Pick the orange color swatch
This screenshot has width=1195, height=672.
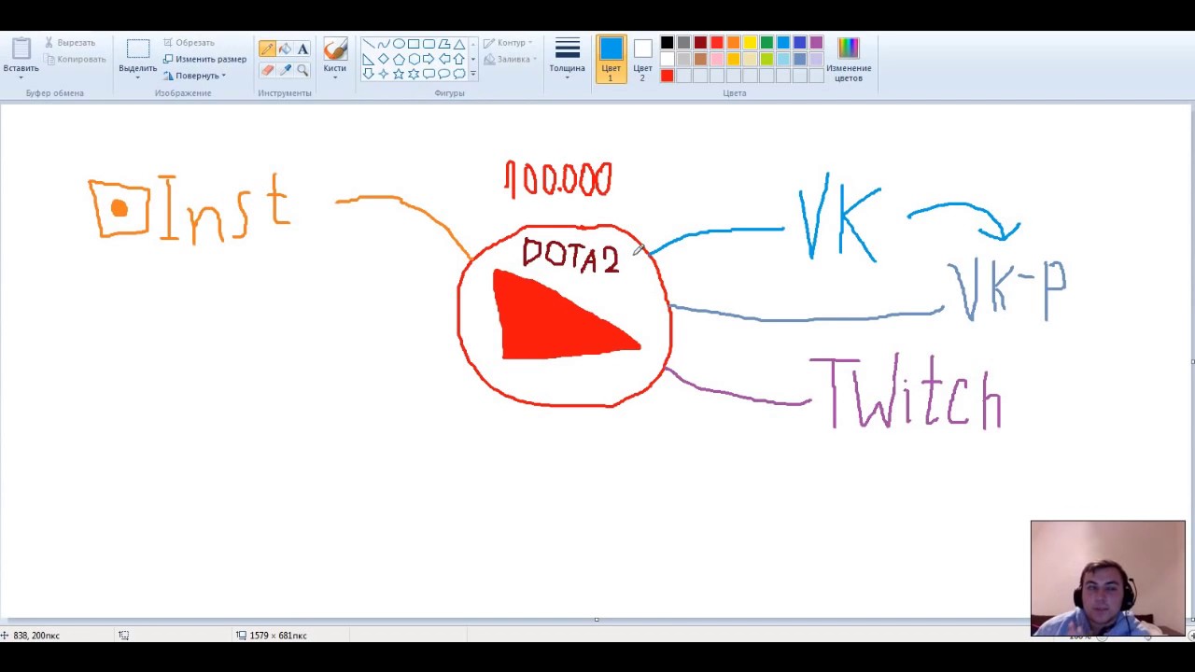[x=733, y=43]
